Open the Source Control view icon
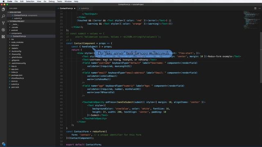The image size is (262, 147). pos(3,23)
